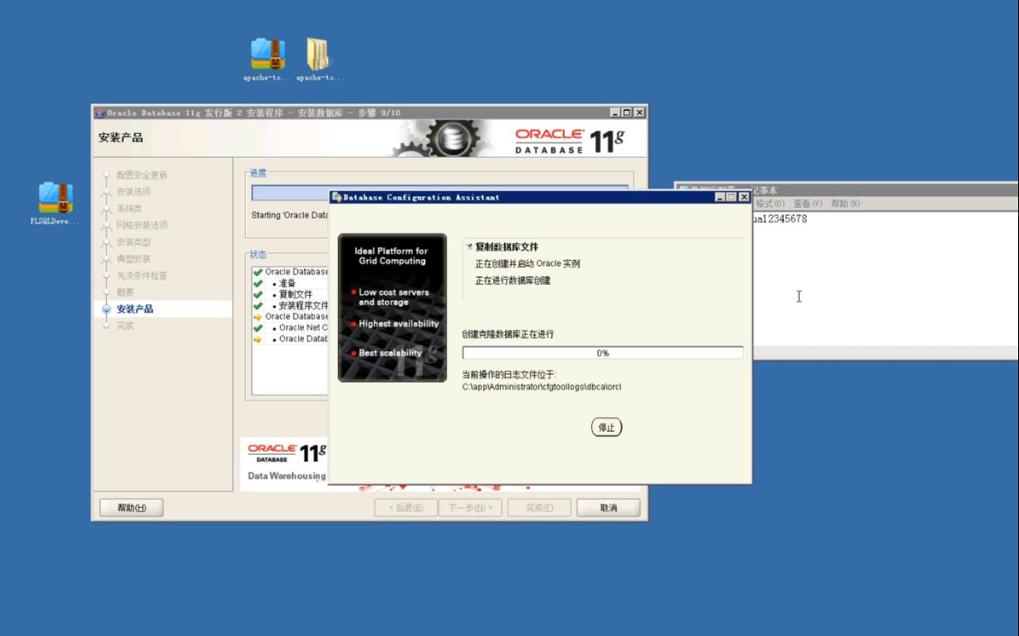Click the 后退(B) button in installer
Image resolution: width=1019 pixels, height=636 pixels.
(x=405, y=508)
